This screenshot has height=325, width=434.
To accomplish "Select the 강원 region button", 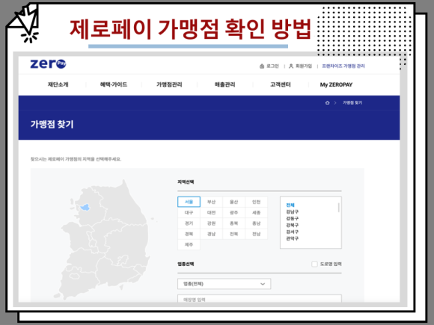I will click(x=212, y=223).
